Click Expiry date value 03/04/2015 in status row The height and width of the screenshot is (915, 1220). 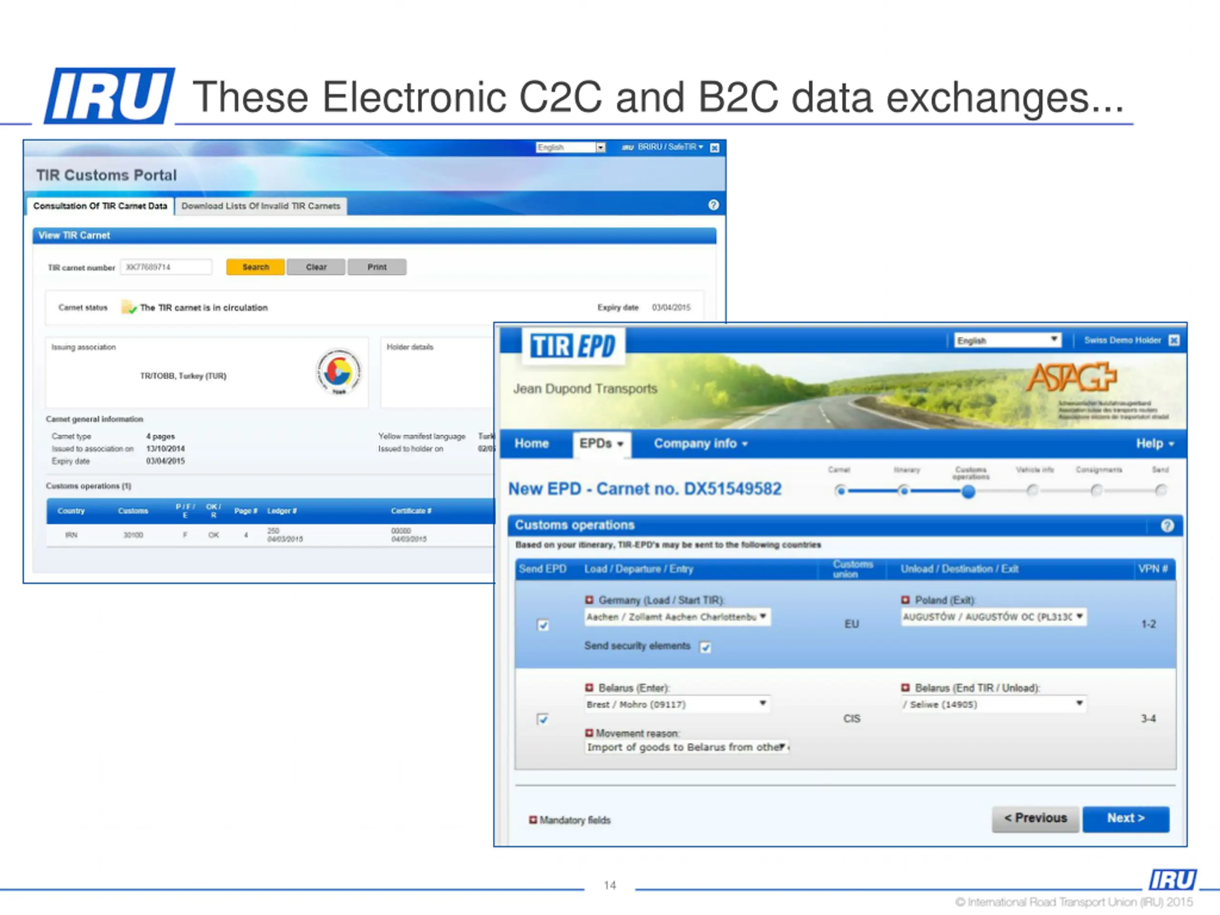coord(671,308)
